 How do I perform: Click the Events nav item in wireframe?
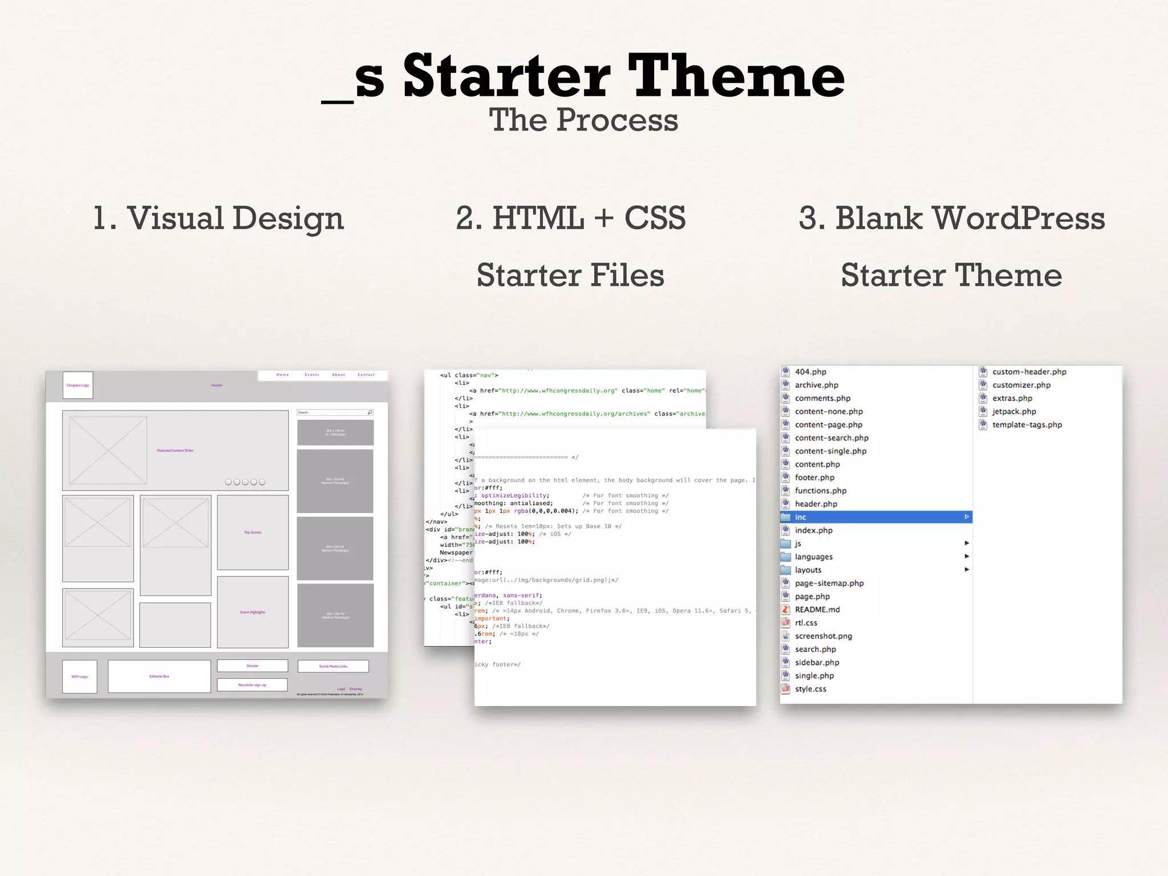[x=312, y=375]
